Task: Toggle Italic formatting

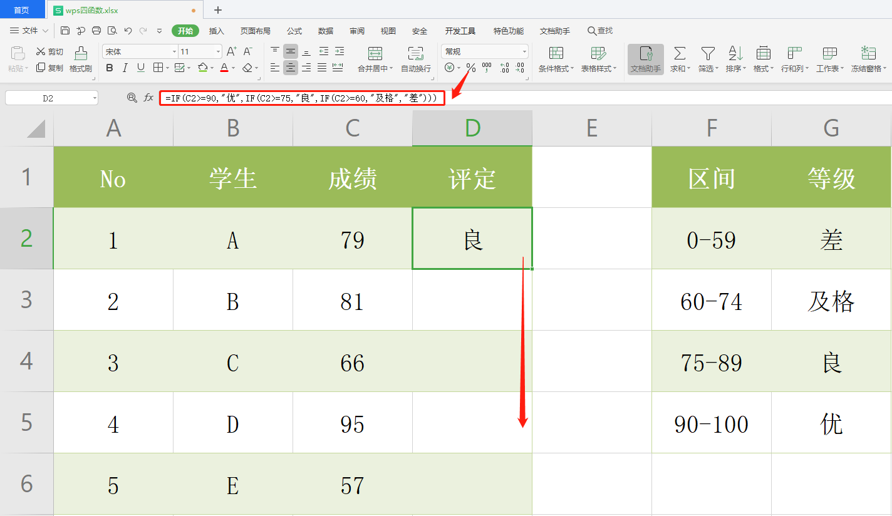Action: point(125,68)
